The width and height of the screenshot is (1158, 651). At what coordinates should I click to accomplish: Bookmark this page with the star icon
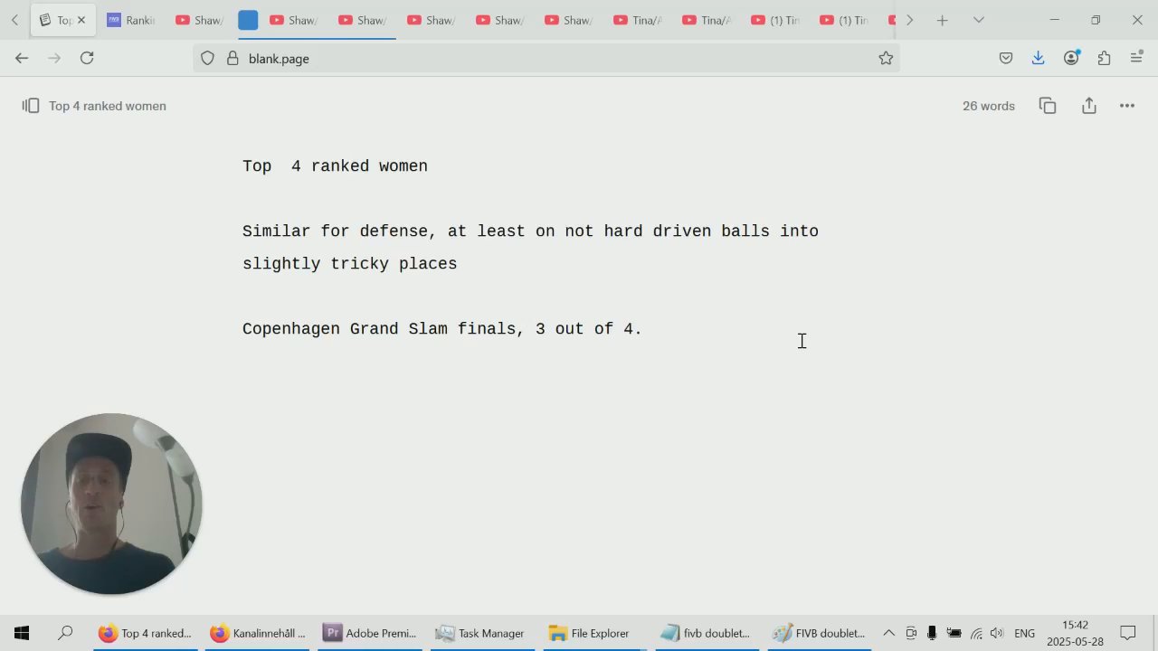tap(886, 58)
